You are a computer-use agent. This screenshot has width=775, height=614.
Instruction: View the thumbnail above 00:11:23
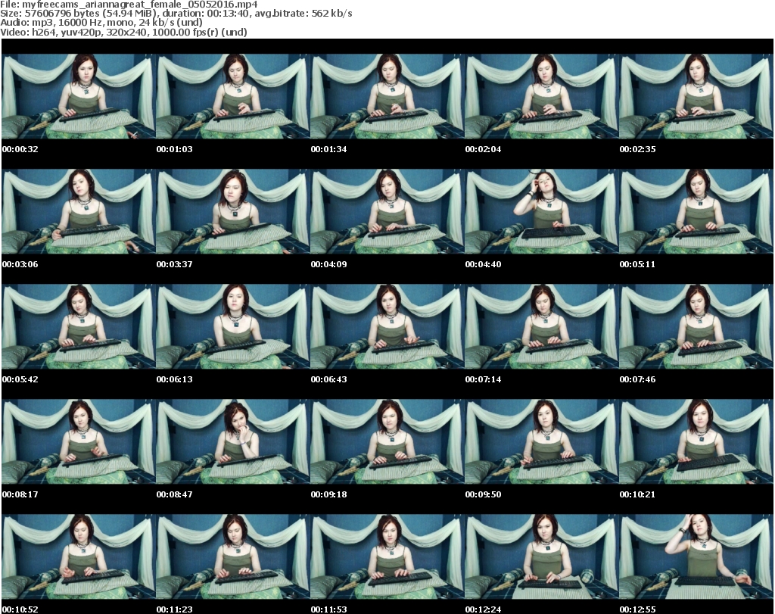tap(233, 556)
